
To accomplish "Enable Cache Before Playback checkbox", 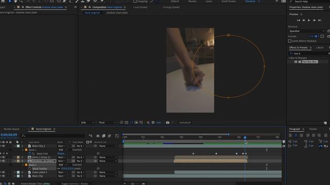I will tap(290, 41).
